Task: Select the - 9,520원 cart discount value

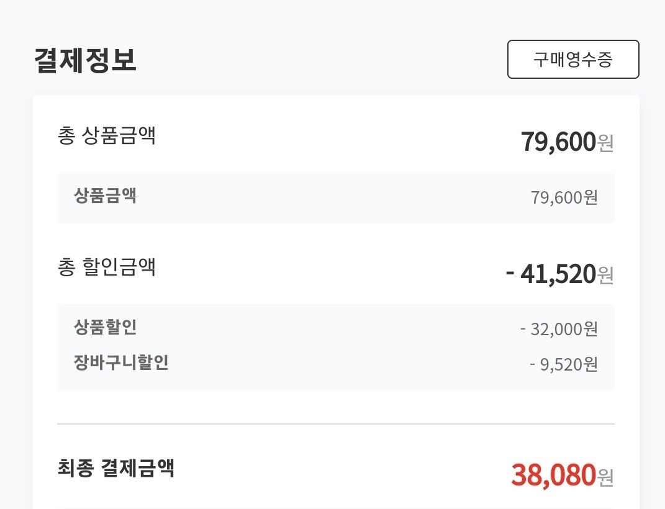Action: (x=564, y=364)
